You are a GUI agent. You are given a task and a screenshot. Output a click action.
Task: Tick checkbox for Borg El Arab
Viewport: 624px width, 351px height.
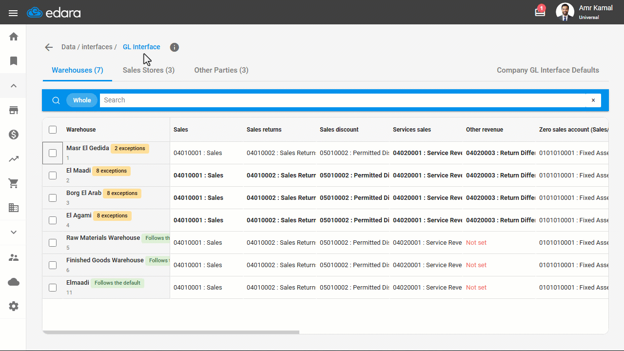coord(53,198)
